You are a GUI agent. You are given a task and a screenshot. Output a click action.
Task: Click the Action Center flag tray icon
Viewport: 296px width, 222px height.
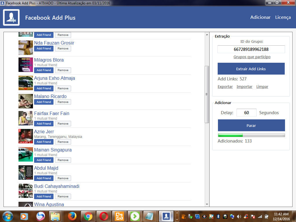click(x=253, y=217)
